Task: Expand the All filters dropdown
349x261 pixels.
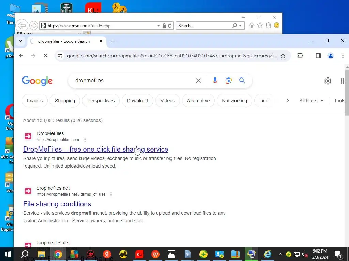Action: 311,101
